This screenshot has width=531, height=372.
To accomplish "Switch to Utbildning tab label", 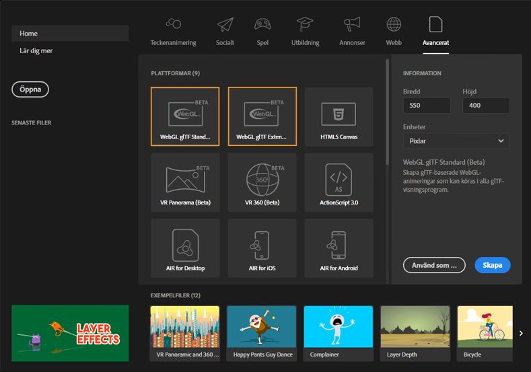I will [305, 42].
